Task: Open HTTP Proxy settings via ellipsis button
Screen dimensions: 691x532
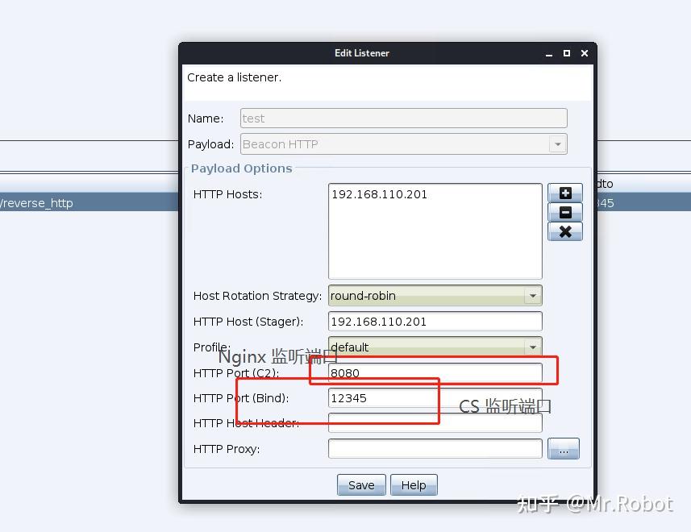Action: (x=563, y=449)
